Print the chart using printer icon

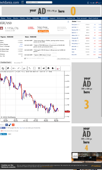click(x=48, y=68)
